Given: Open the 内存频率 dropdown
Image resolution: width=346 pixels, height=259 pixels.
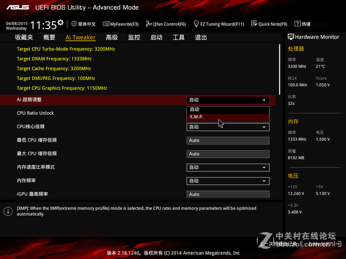Looking at the screenshot, I should click(x=228, y=181).
